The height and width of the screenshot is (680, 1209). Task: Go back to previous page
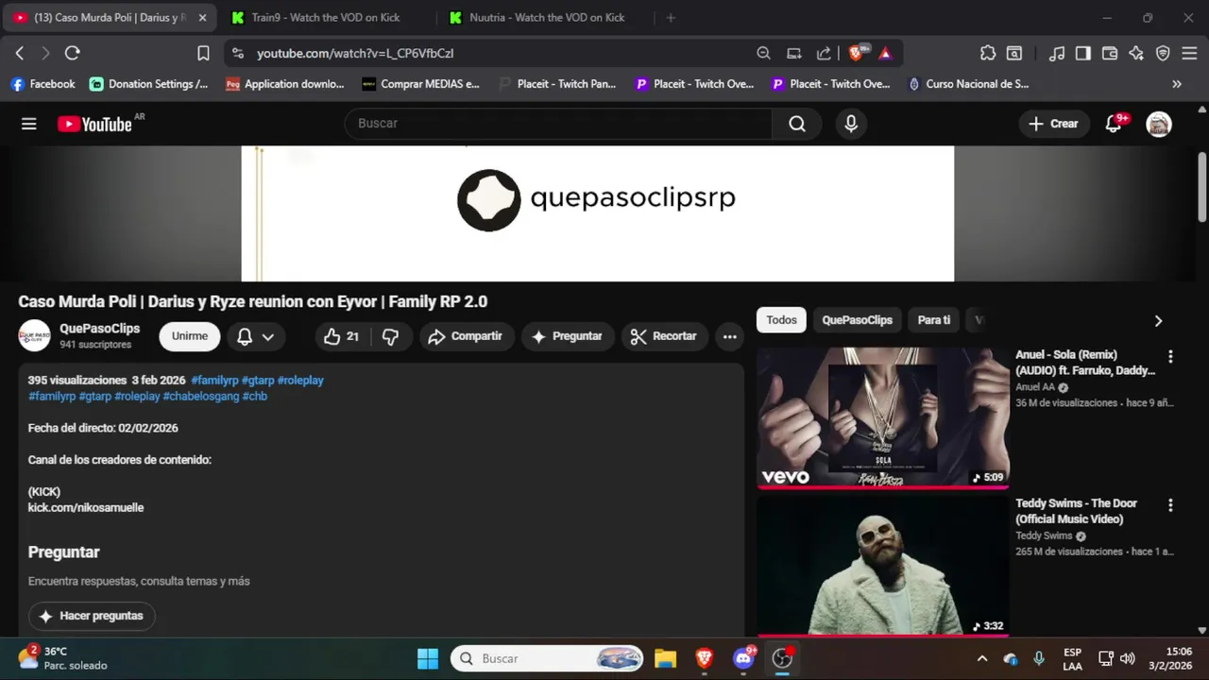click(20, 53)
